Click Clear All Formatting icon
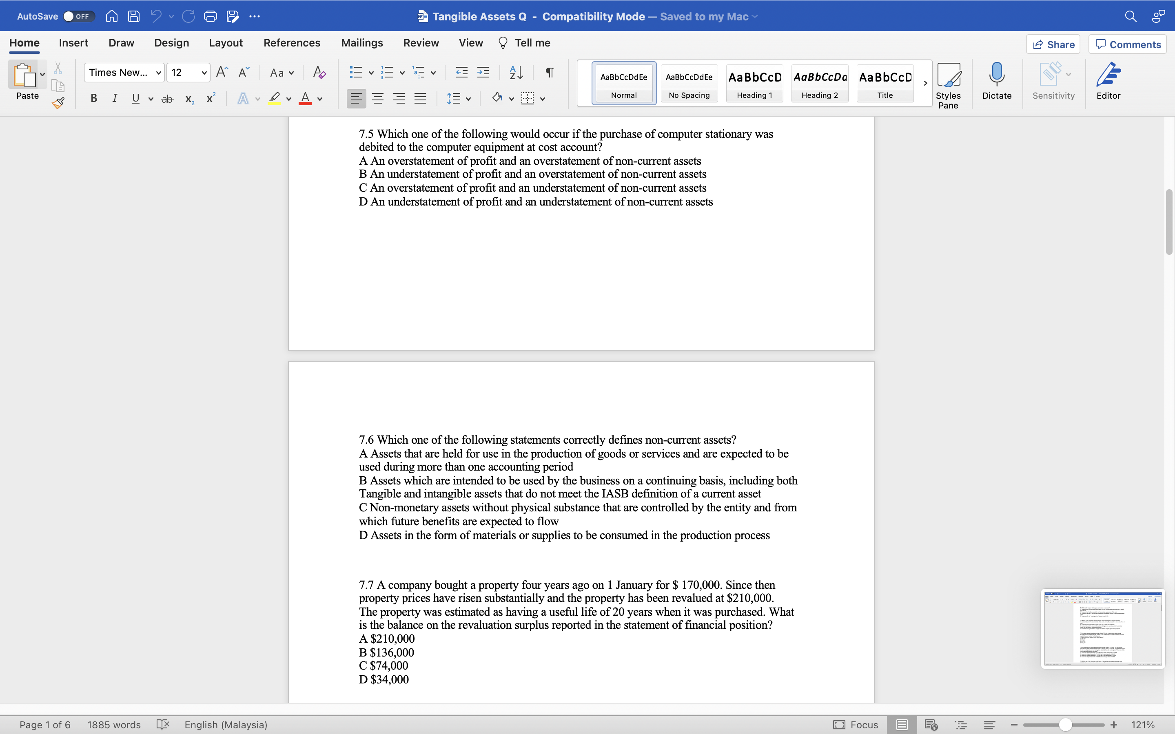This screenshot has width=1175, height=734. click(x=319, y=73)
